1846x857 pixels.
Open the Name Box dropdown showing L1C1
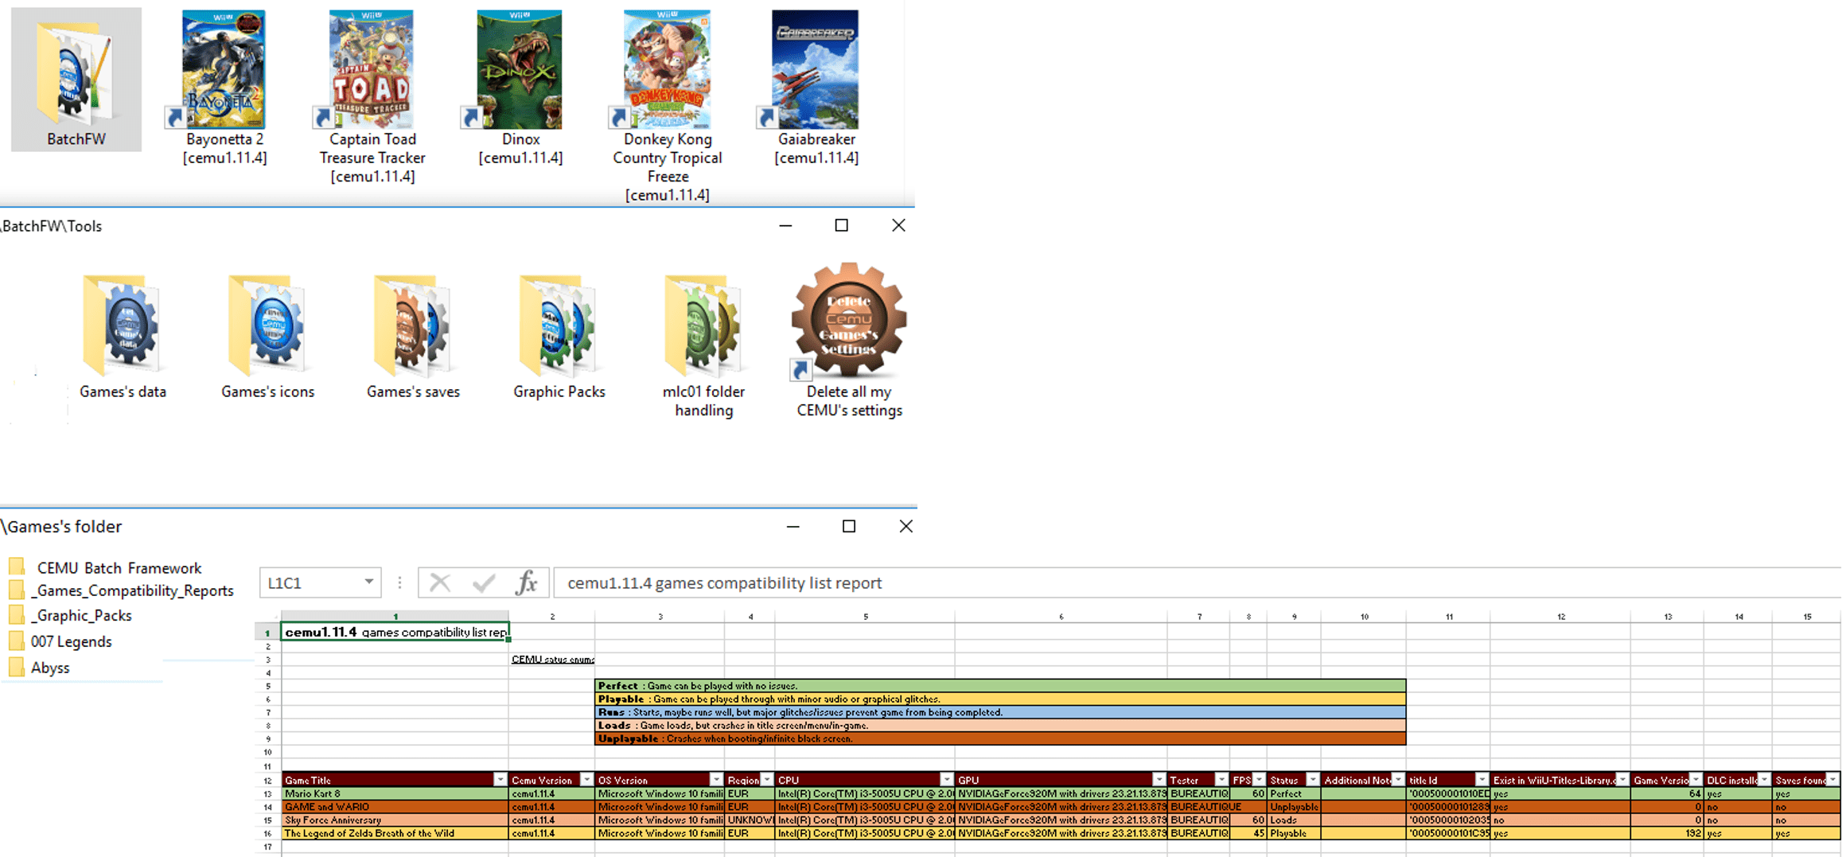368,582
